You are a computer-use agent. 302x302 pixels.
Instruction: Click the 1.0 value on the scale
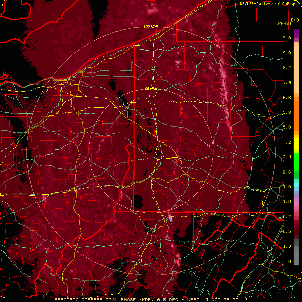pyautogui.click(x=287, y=202)
